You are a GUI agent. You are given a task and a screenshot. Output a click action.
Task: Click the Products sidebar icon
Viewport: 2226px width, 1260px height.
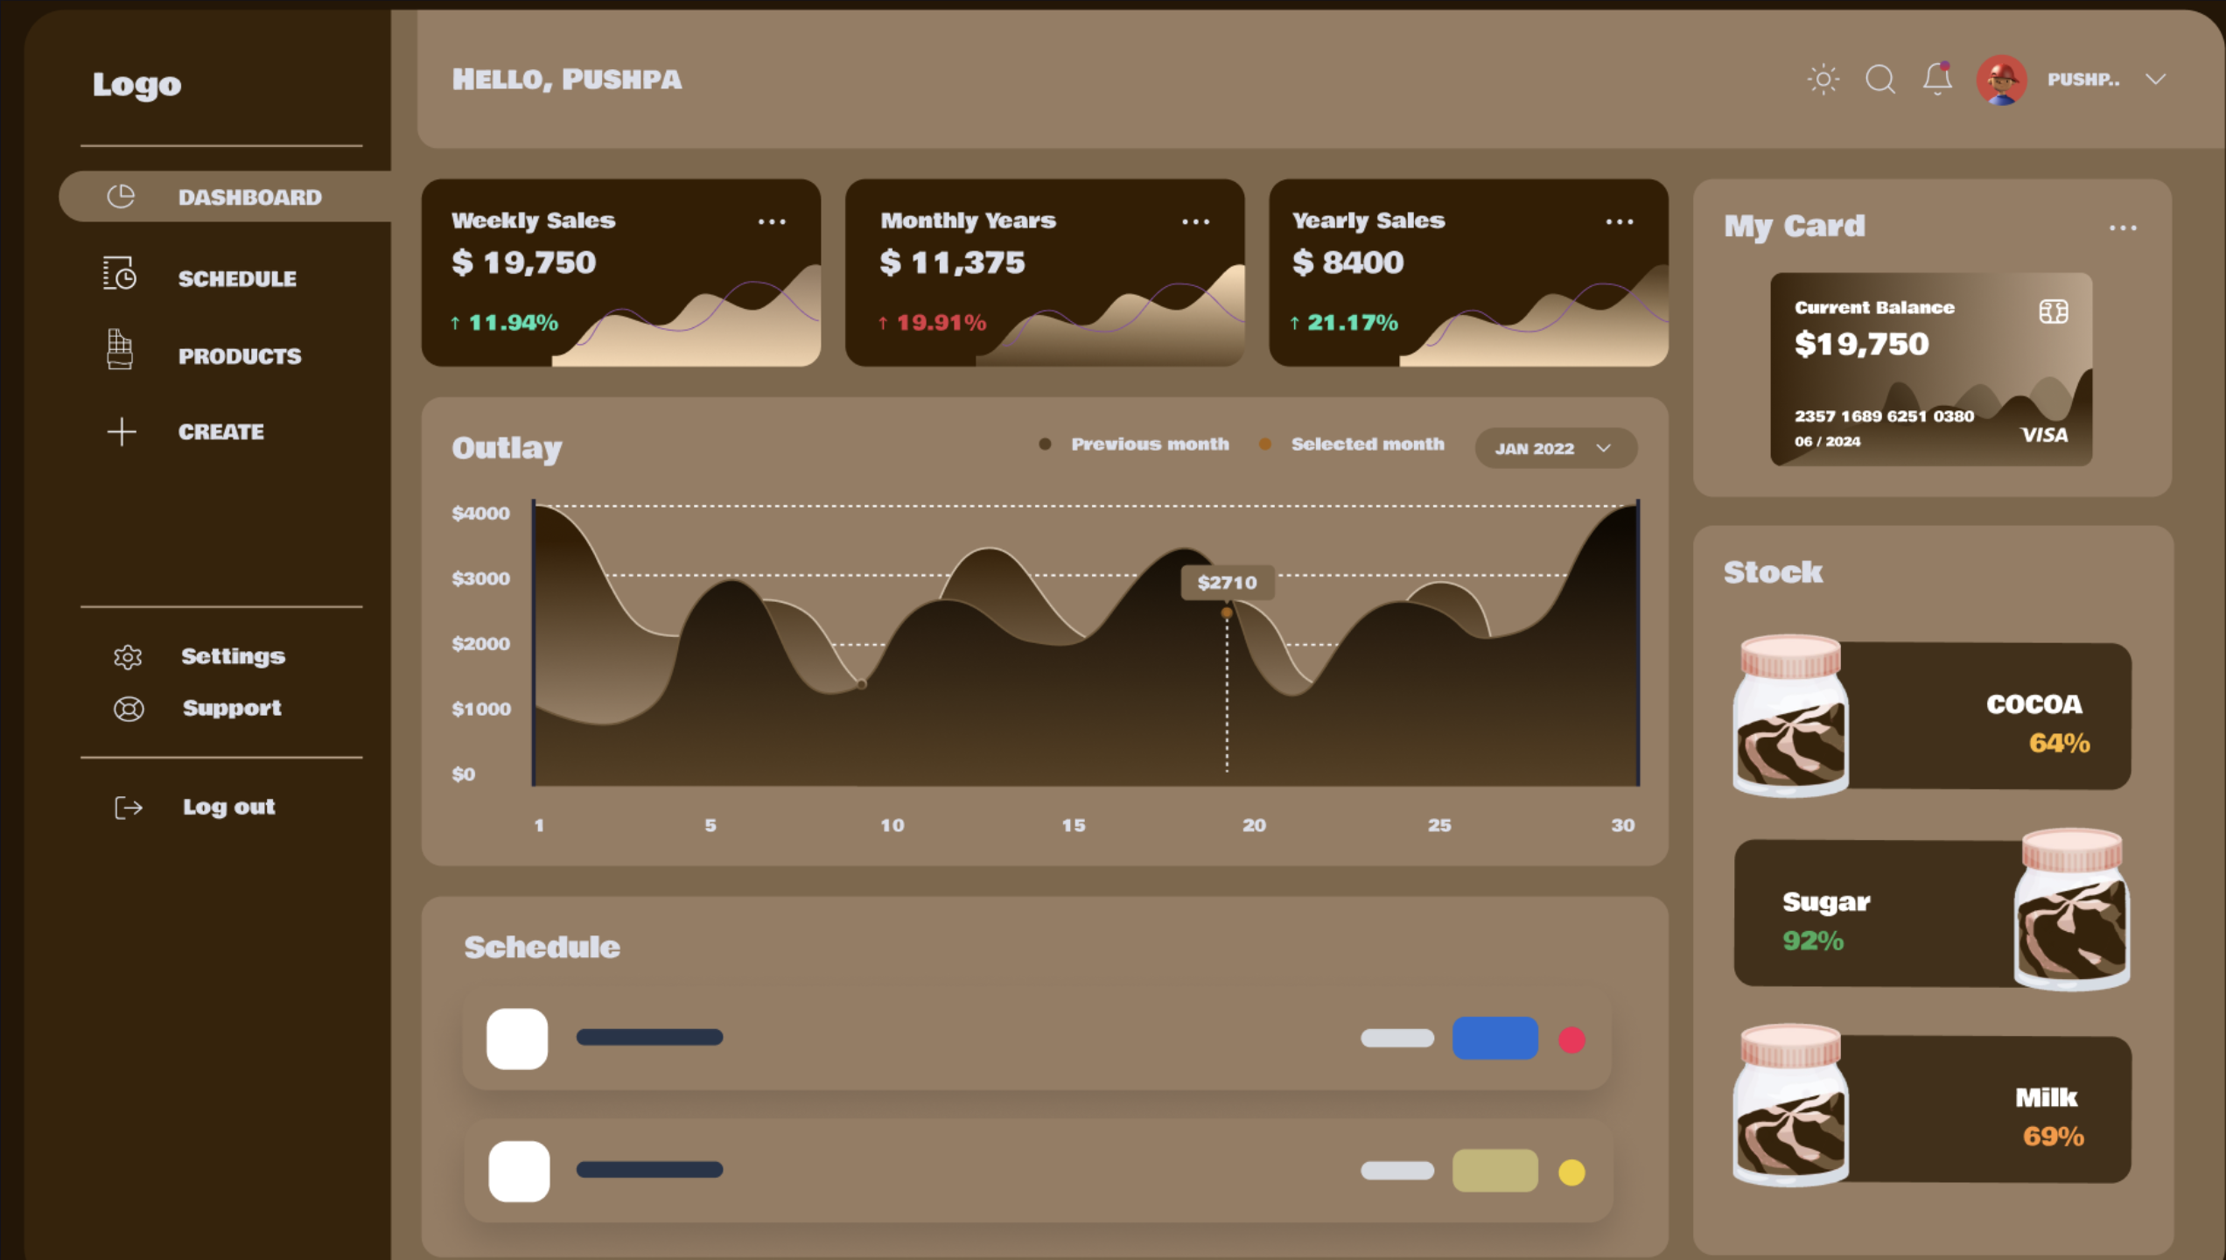pyautogui.click(x=120, y=350)
